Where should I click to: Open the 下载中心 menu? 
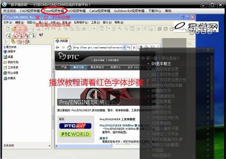tap(155, 11)
